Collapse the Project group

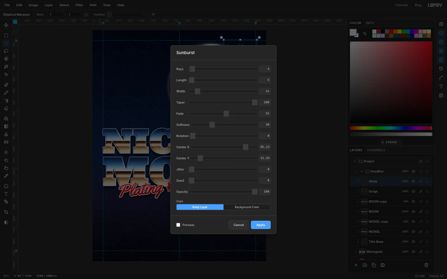pos(355,161)
